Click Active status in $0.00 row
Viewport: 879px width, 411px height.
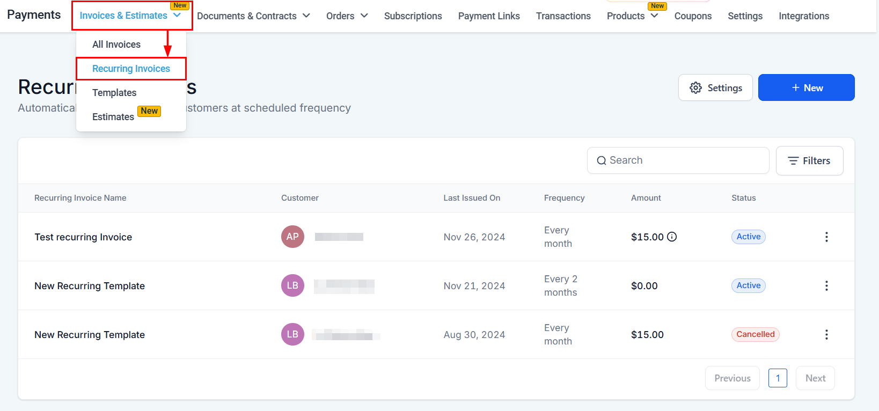(748, 285)
